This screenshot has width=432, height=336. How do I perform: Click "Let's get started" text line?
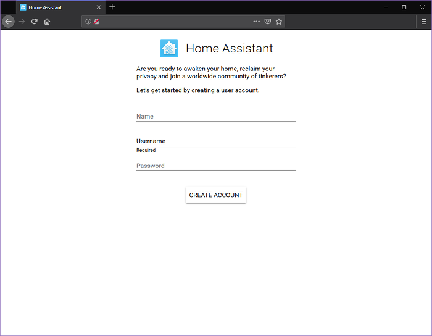198,90
